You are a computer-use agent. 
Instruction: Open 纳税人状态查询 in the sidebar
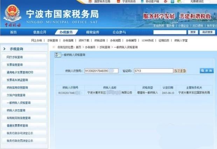[x=24, y=110]
